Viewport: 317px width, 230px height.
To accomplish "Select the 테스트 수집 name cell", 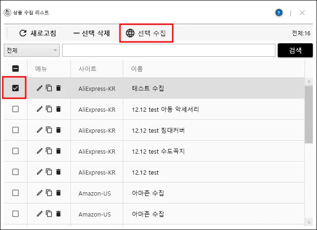I will (148, 88).
